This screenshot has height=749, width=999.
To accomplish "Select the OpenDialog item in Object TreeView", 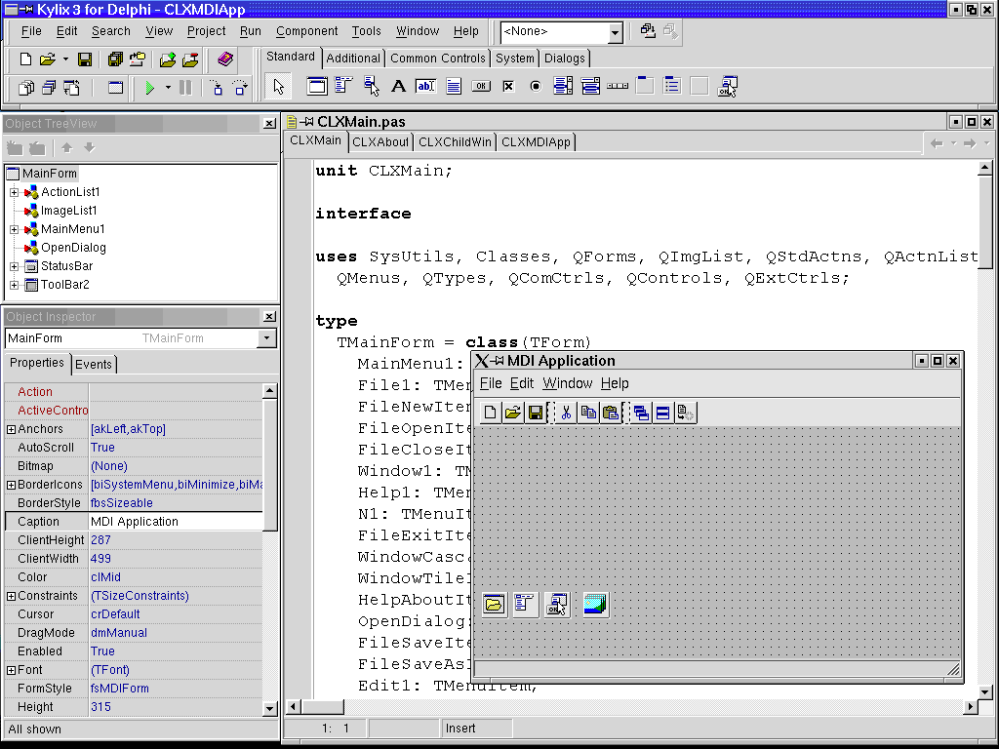I will click(x=73, y=247).
